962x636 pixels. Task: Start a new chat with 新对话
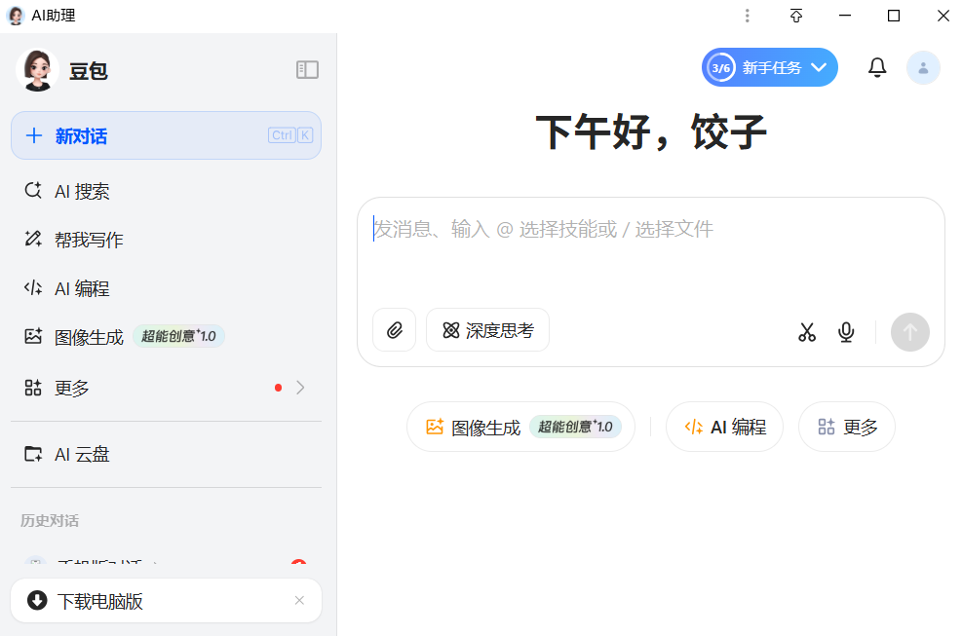click(167, 135)
